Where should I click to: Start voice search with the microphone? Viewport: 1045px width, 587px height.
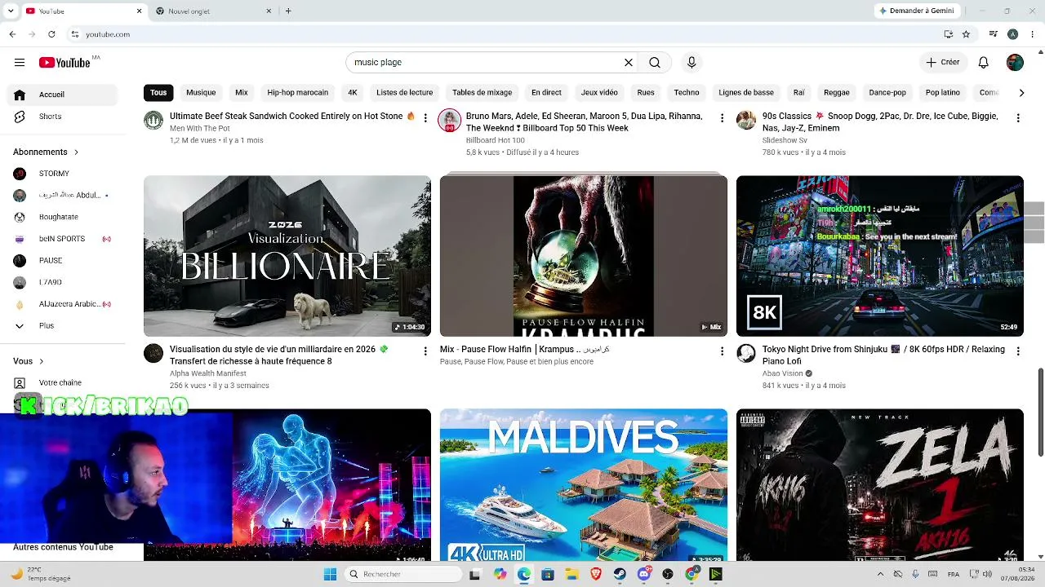pos(691,63)
